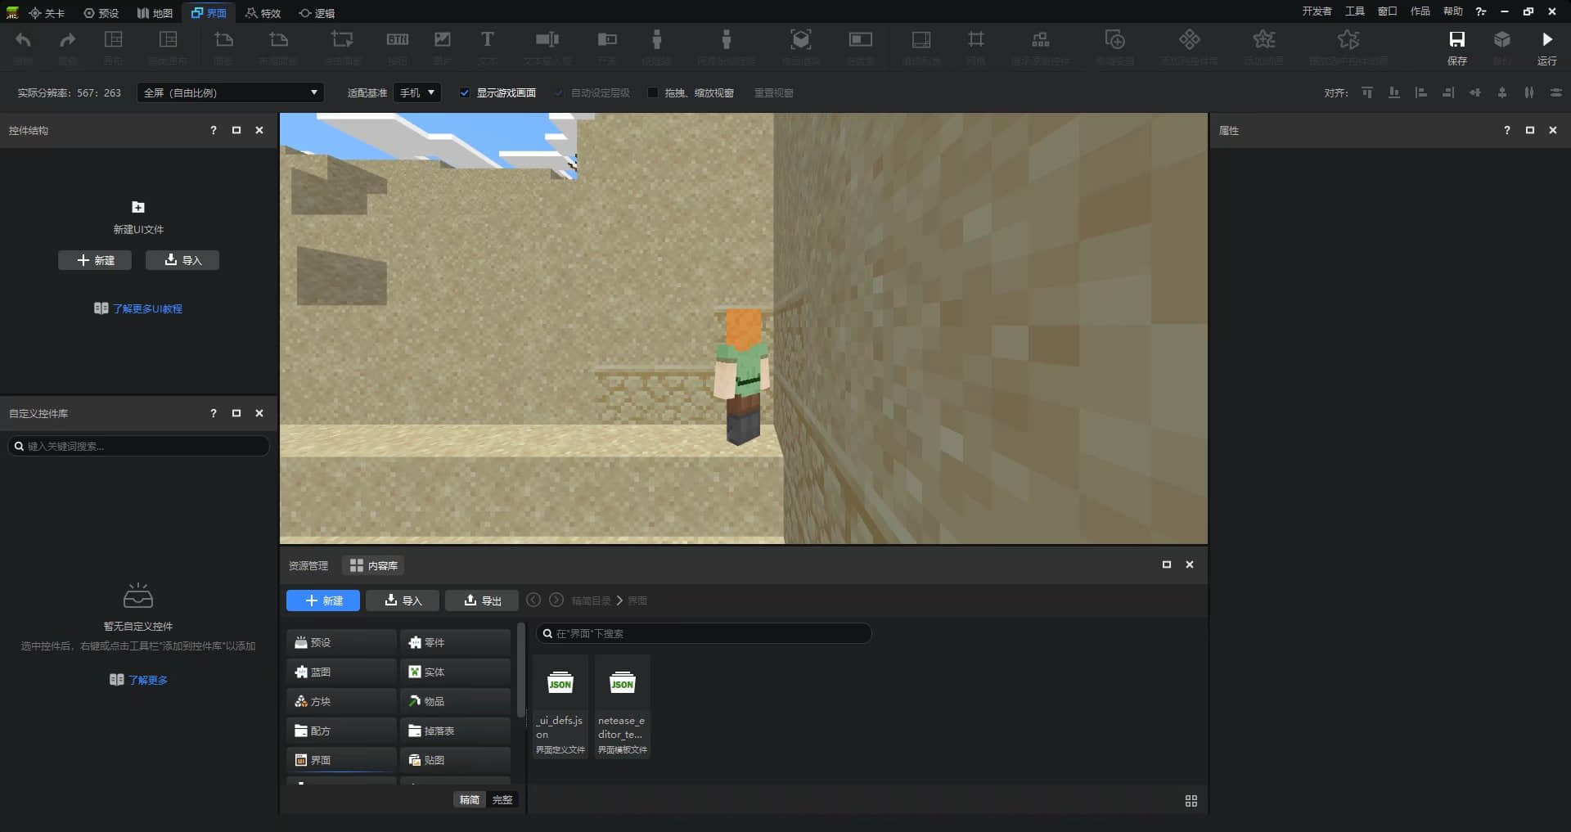Switch to the 内容库 tab
Image resolution: width=1571 pixels, height=832 pixels.
coord(374,565)
